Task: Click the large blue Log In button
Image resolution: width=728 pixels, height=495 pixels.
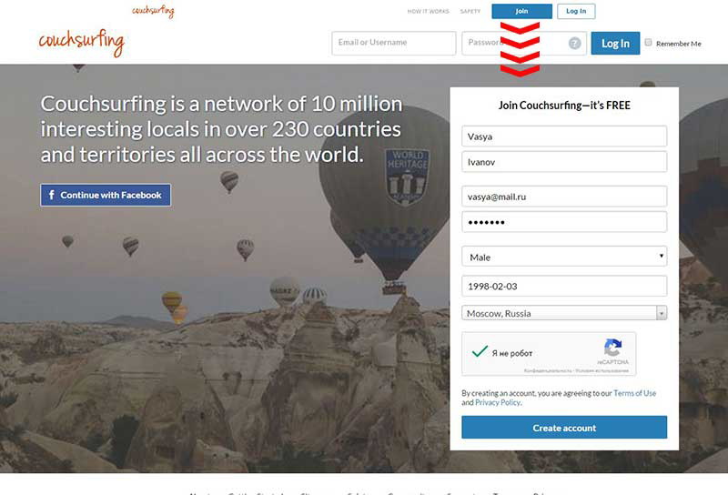Action: click(615, 43)
